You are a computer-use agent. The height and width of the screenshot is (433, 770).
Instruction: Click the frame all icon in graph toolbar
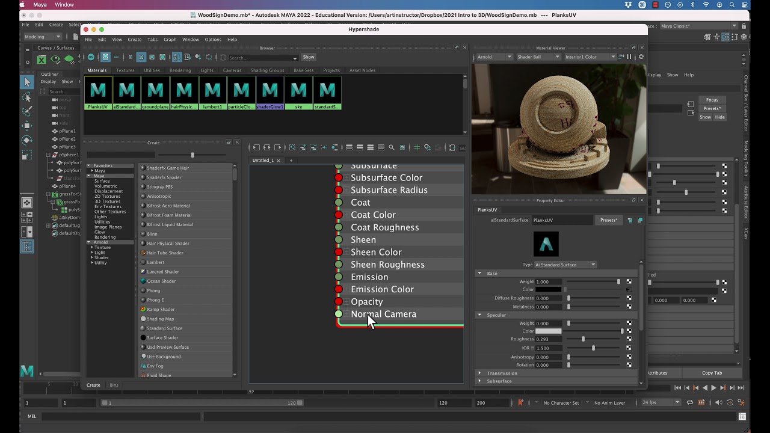[292, 147]
